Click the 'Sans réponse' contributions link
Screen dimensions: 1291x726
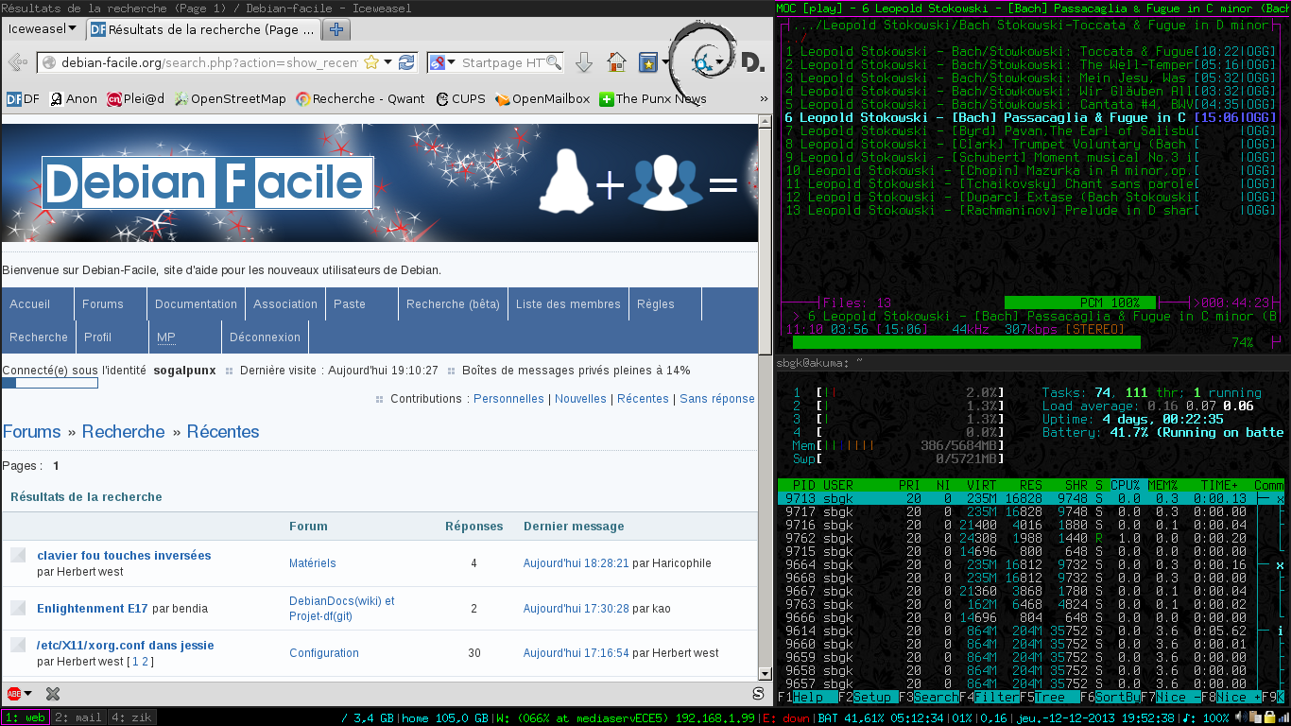coord(716,399)
